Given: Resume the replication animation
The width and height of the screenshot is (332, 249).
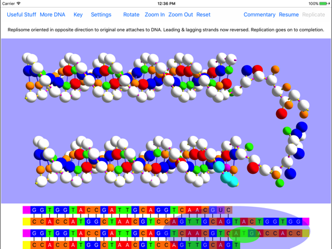Looking at the screenshot, I should pos(289,14).
